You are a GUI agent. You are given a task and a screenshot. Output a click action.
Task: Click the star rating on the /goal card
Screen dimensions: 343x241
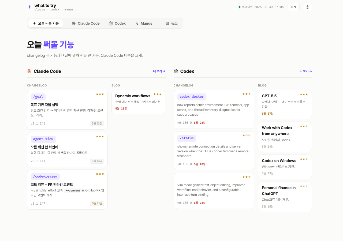tap(100, 94)
